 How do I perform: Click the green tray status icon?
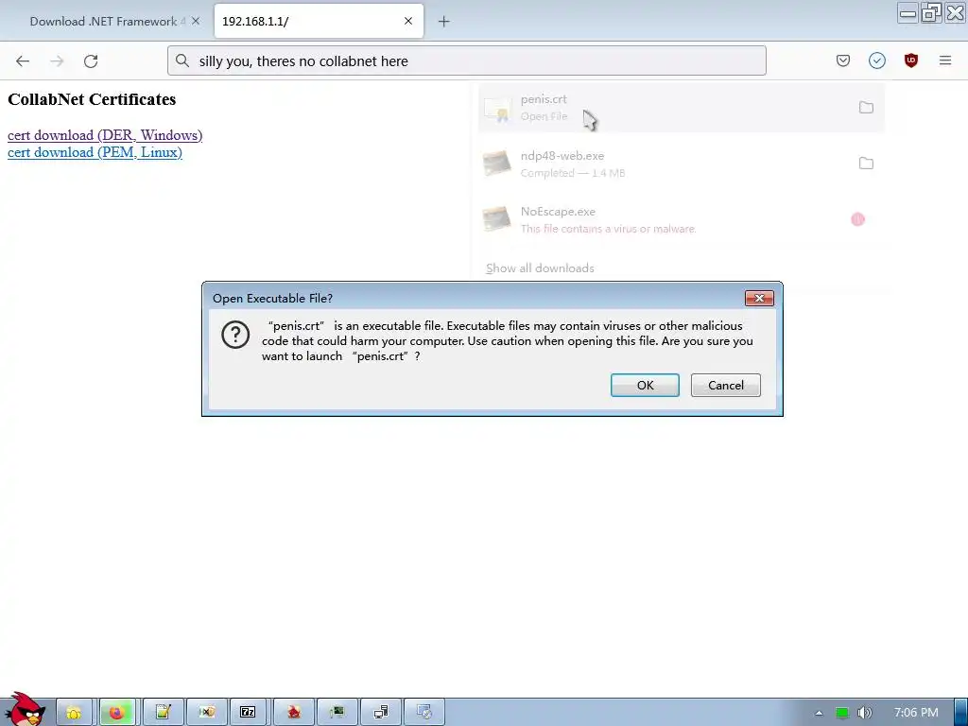coord(842,713)
